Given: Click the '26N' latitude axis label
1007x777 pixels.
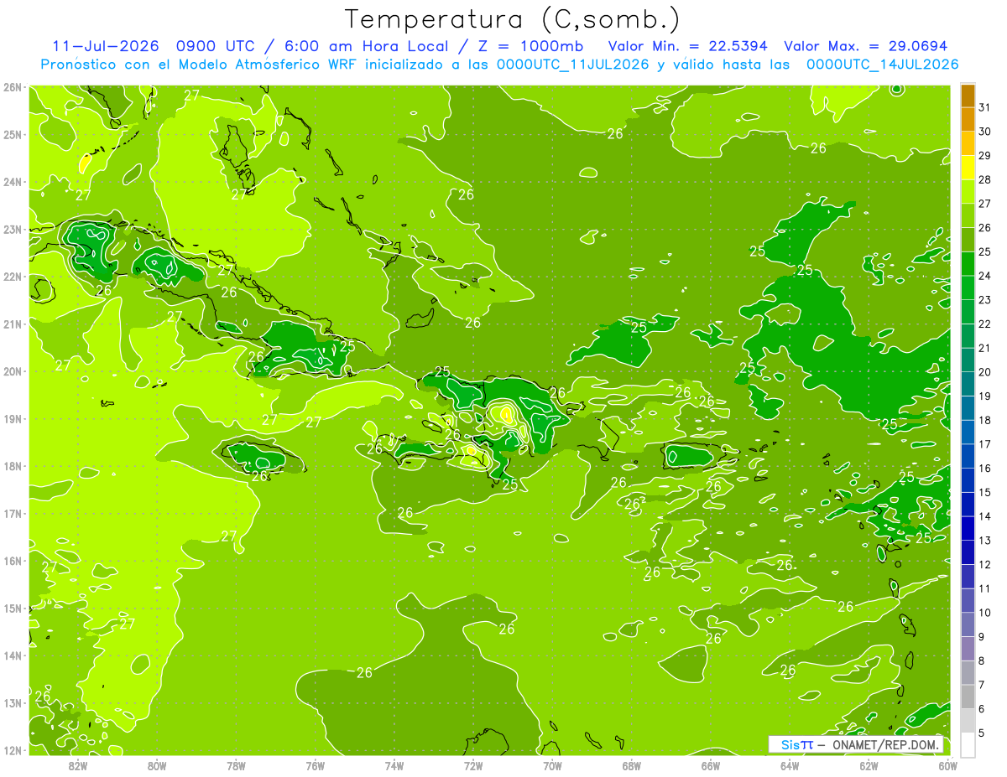Looking at the screenshot, I should 13,87.
